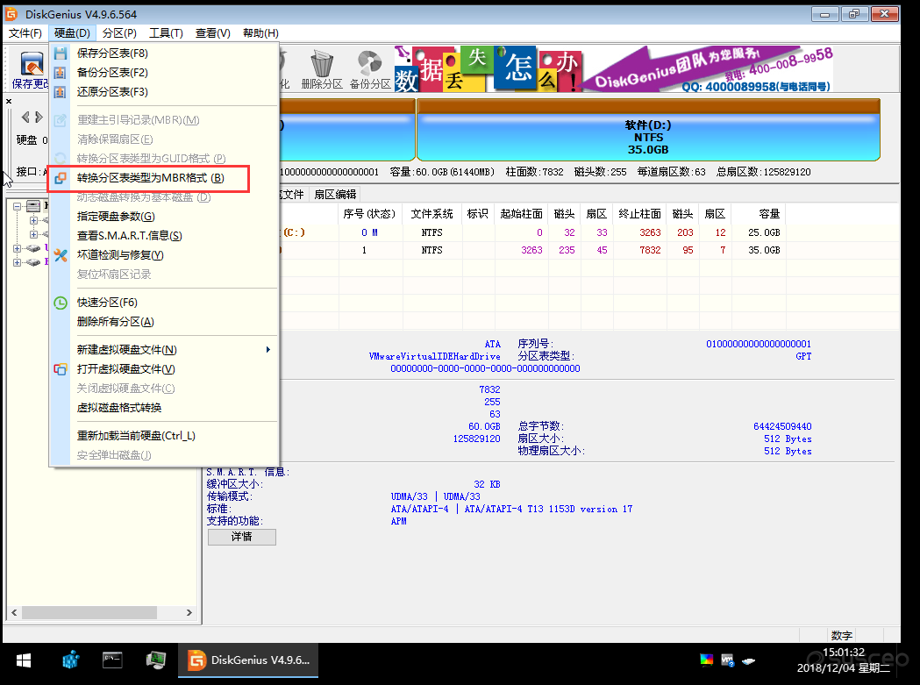Click the DiskGenius taskbar button
The width and height of the screenshot is (920, 685).
click(x=248, y=661)
